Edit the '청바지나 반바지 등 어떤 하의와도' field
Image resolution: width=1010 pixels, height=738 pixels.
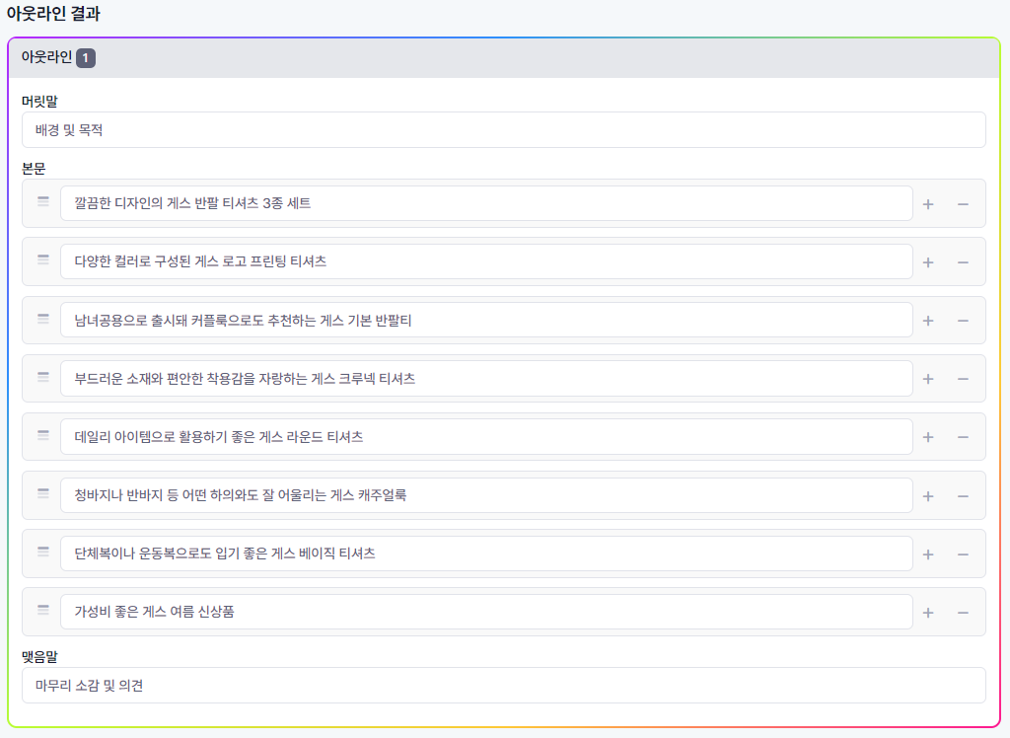coord(486,495)
